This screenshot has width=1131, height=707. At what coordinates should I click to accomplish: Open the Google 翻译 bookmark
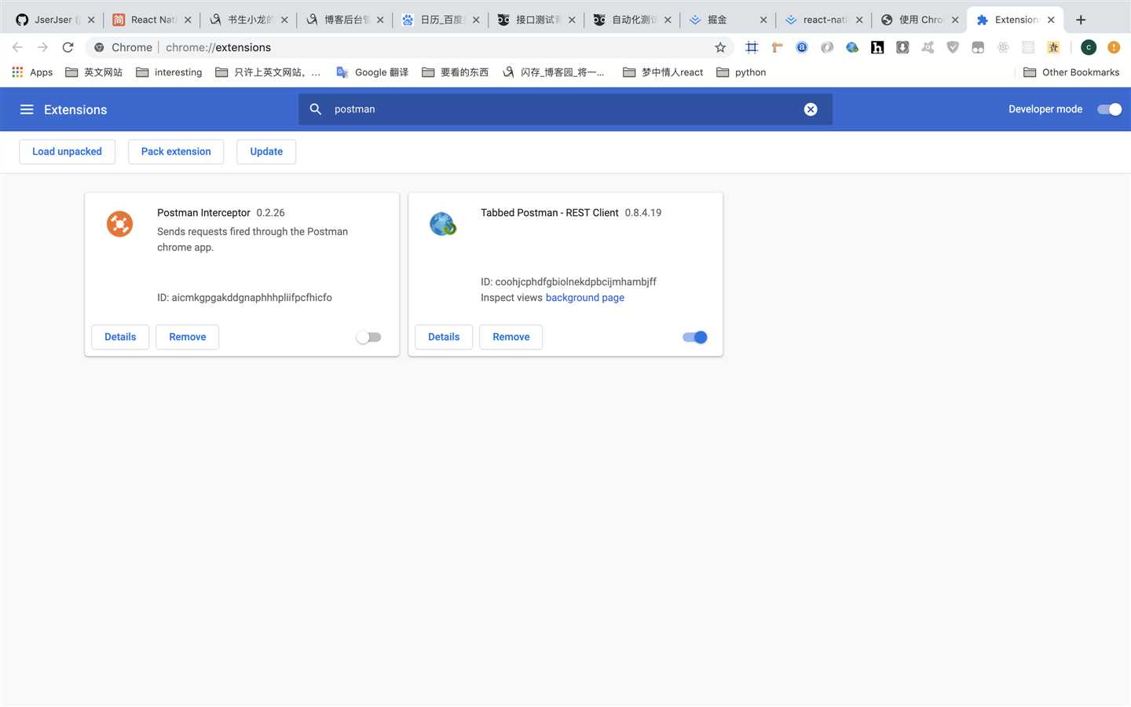372,72
